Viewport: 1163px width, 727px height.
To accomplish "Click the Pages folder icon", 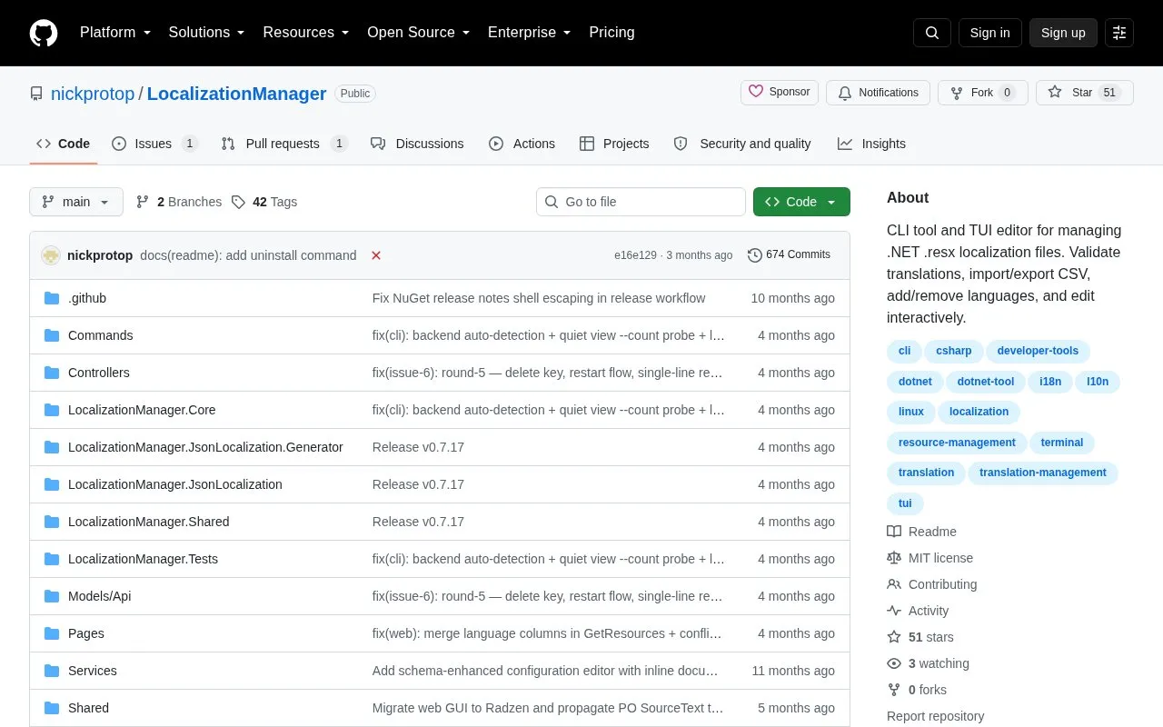I will [x=52, y=633].
